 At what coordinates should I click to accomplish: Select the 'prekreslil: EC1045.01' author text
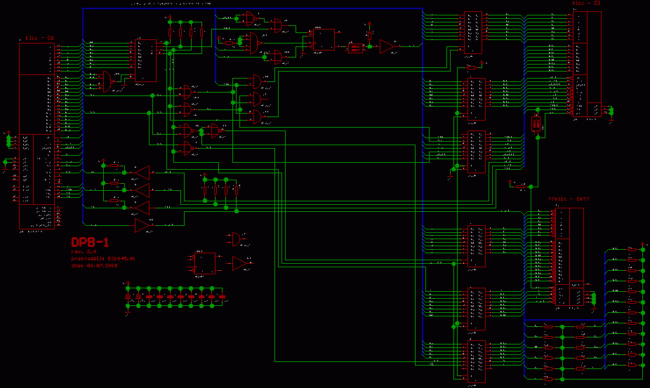pyautogui.click(x=102, y=259)
